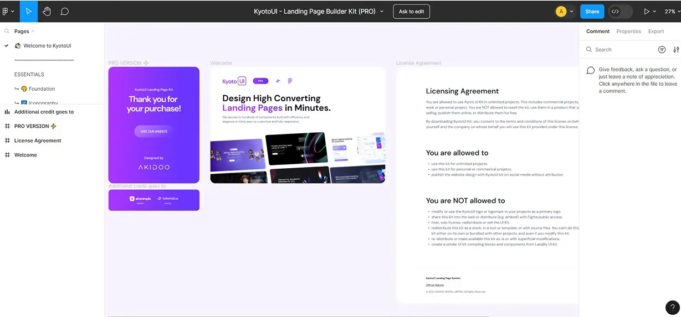Viewport: 681px width, 317px height.
Task: Select the Additional credit goes to layer
Action: (44, 112)
